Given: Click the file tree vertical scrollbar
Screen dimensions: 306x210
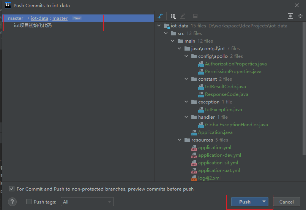Looking at the screenshot, I should point(304,88).
